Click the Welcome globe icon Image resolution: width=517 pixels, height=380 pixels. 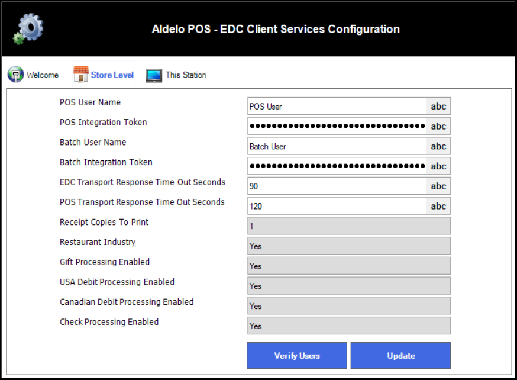coord(15,75)
